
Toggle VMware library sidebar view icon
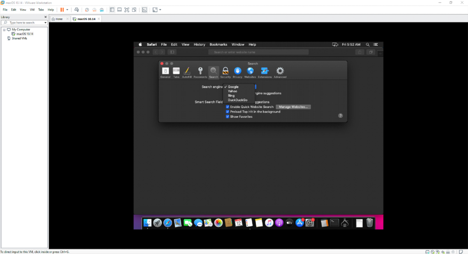[x=112, y=10]
